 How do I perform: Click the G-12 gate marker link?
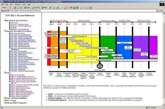(x=51, y=24)
